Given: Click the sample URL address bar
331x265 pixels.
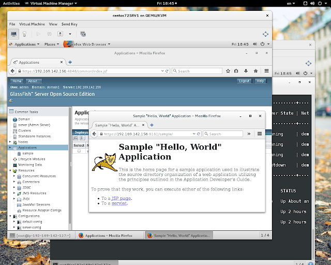Looking at the screenshot, I should (146, 134).
